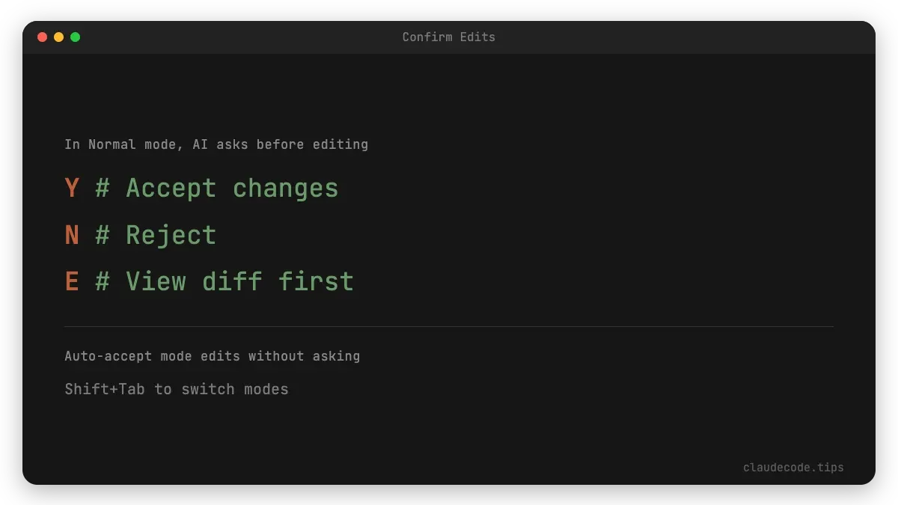
Task: Click the hash symbol beside Y
Action: [103, 189]
